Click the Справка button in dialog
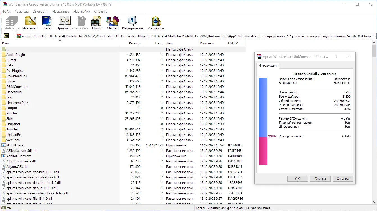This screenshot has width=377, height=211. coord(343,179)
